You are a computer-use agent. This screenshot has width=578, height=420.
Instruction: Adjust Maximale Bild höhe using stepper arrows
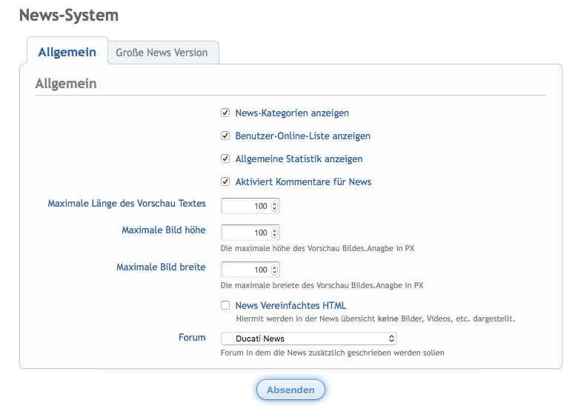(x=275, y=233)
